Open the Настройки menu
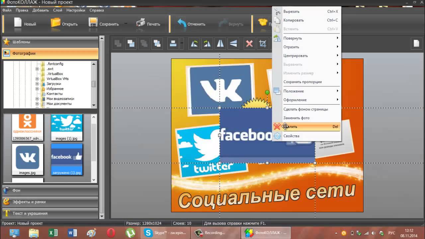 (76, 10)
